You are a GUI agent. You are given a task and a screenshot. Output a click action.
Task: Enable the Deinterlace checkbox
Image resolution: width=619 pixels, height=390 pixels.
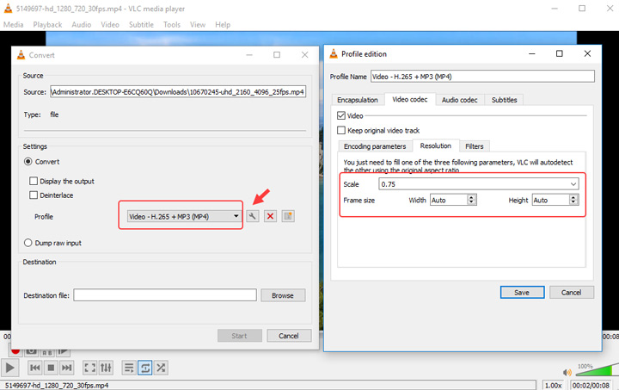point(34,195)
